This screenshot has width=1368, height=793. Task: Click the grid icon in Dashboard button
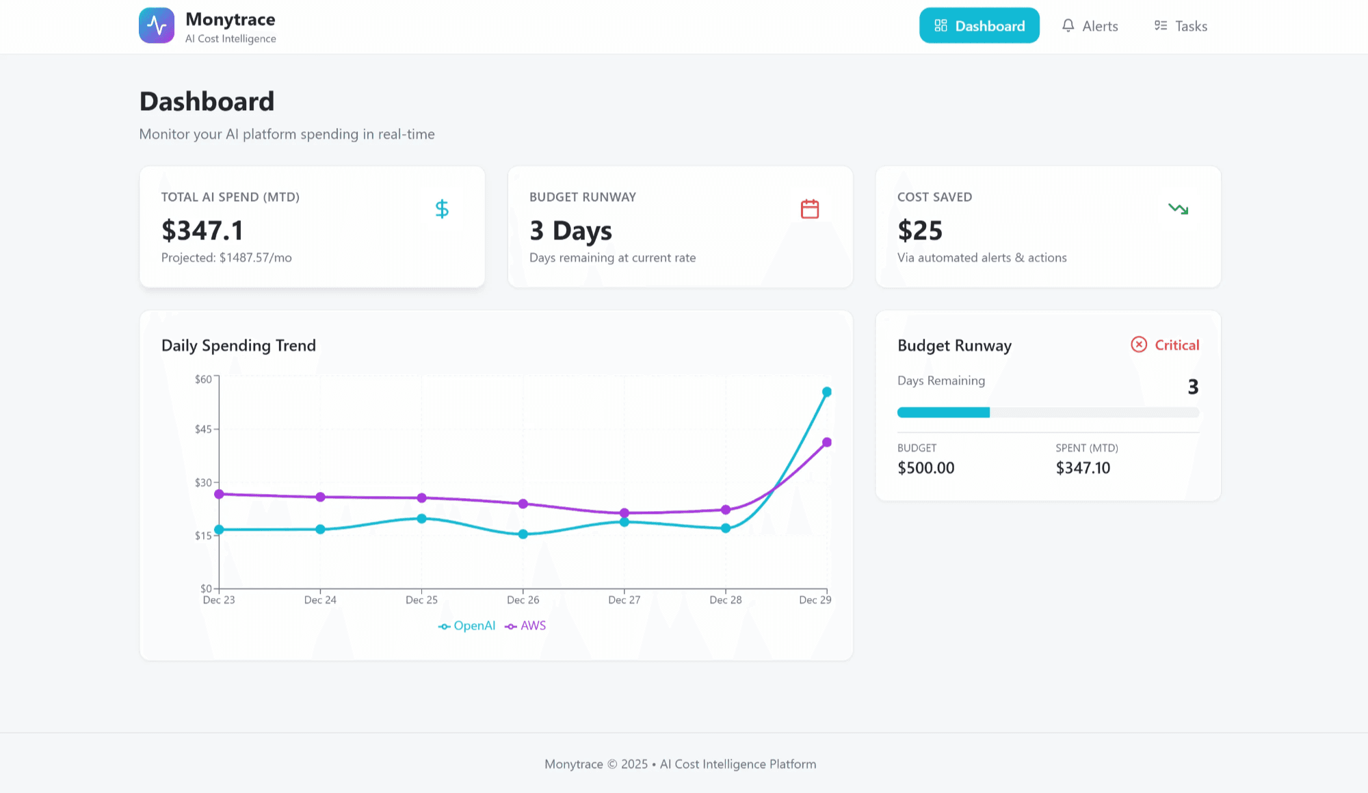[x=941, y=26]
